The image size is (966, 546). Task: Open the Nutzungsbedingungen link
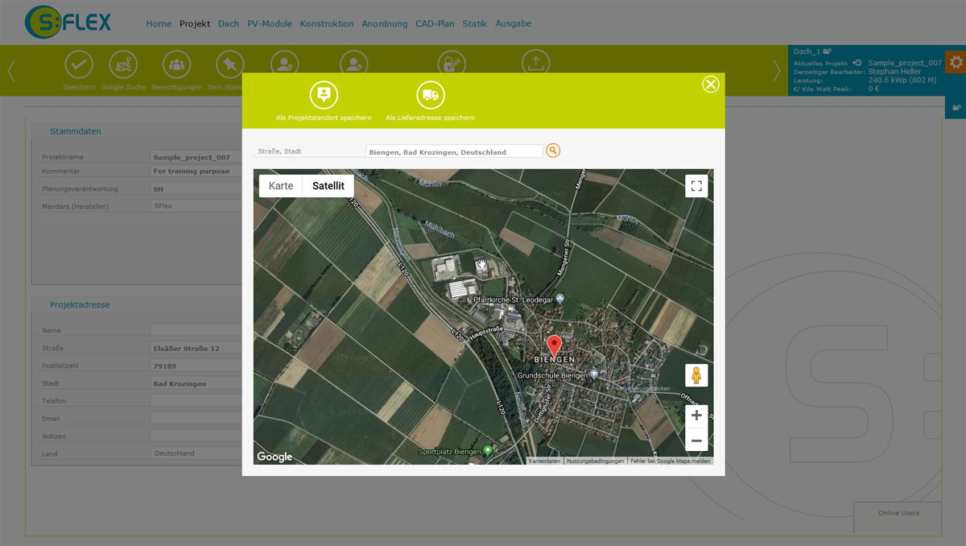pyautogui.click(x=595, y=461)
